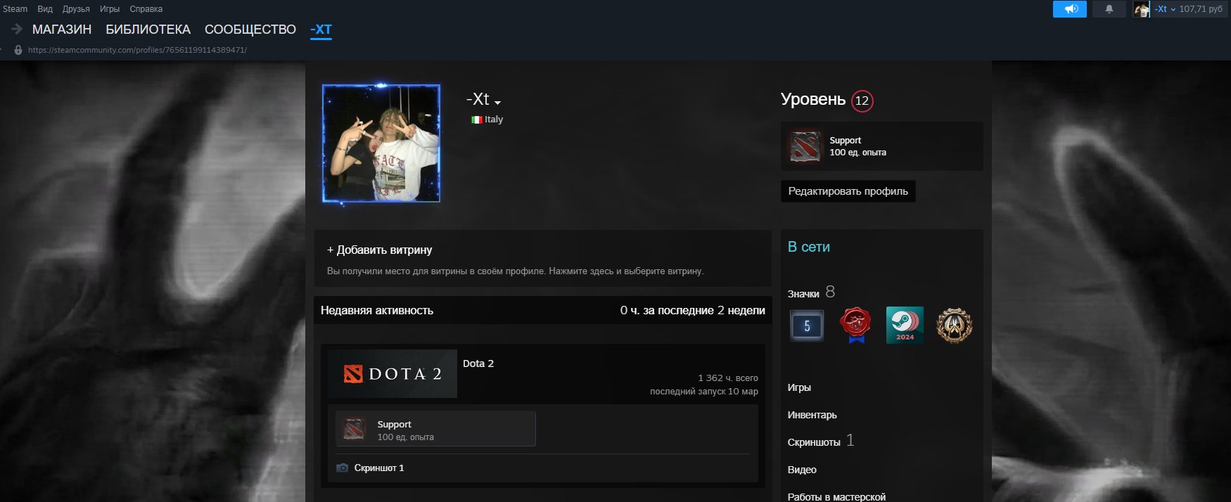Click the Support badge icon under Dota 2 activity
Image resolution: width=1231 pixels, height=502 pixels.
point(354,429)
